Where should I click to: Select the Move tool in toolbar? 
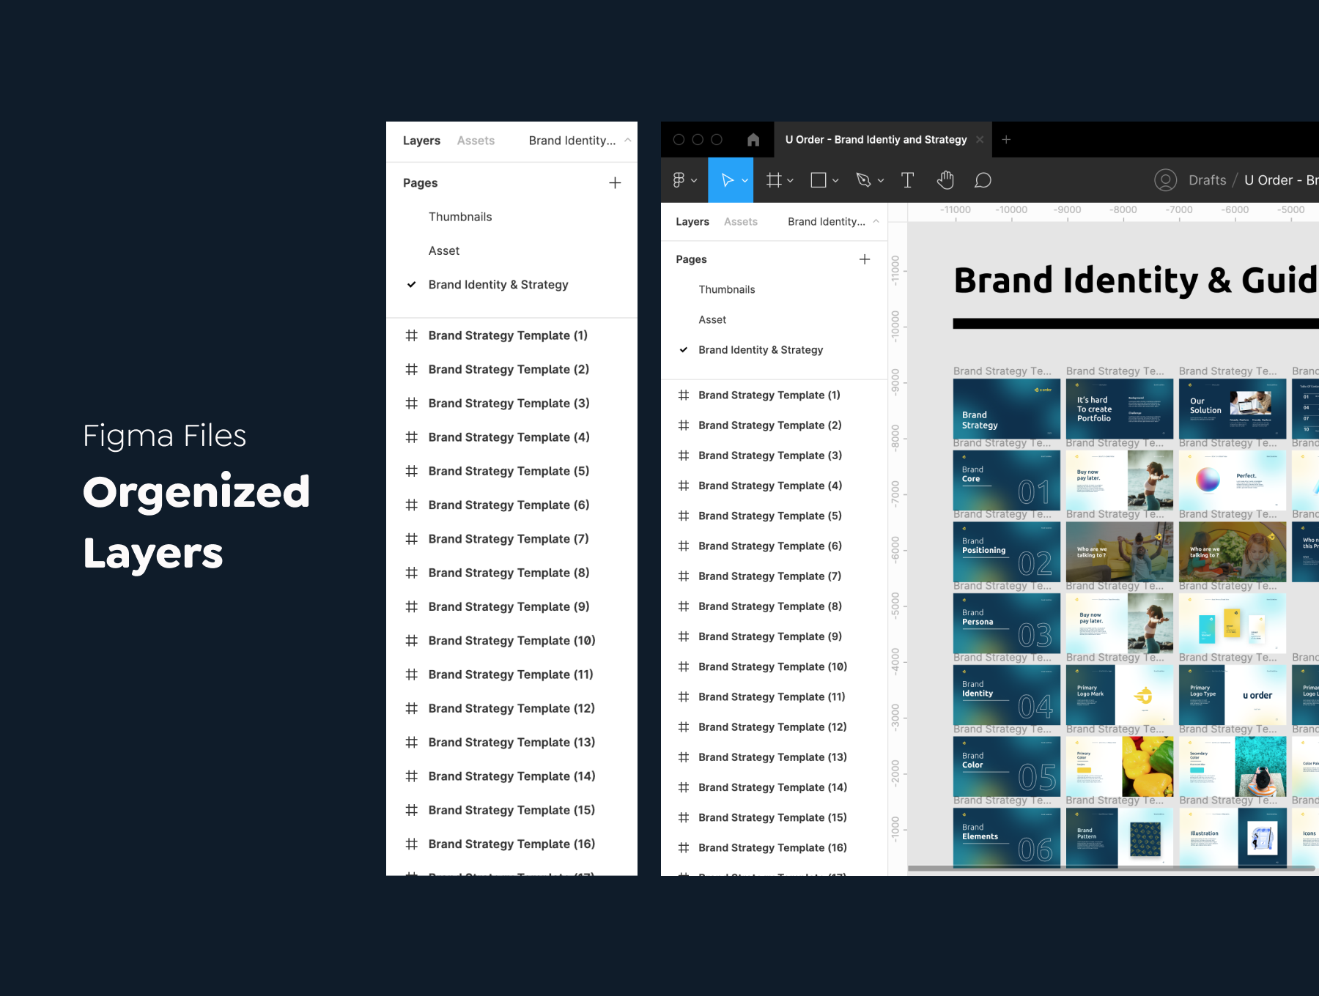pos(727,180)
